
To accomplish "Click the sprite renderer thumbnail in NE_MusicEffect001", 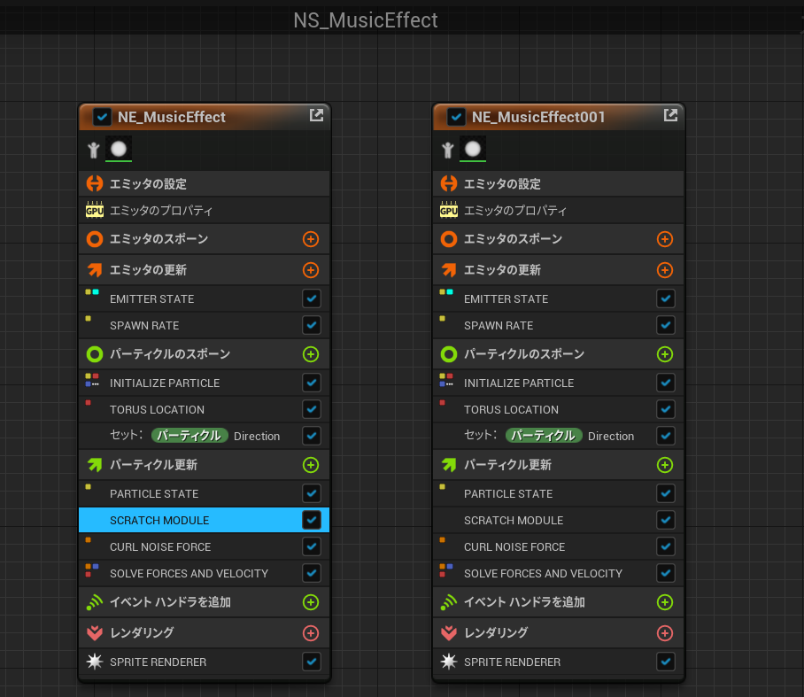I will 473,150.
